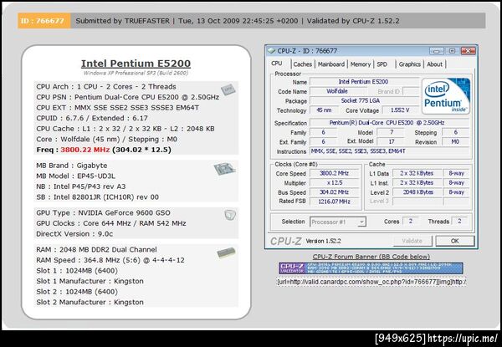Switch to the Caches tab
Image resolution: width=502 pixels, height=347 pixels.
coord(302,64)
